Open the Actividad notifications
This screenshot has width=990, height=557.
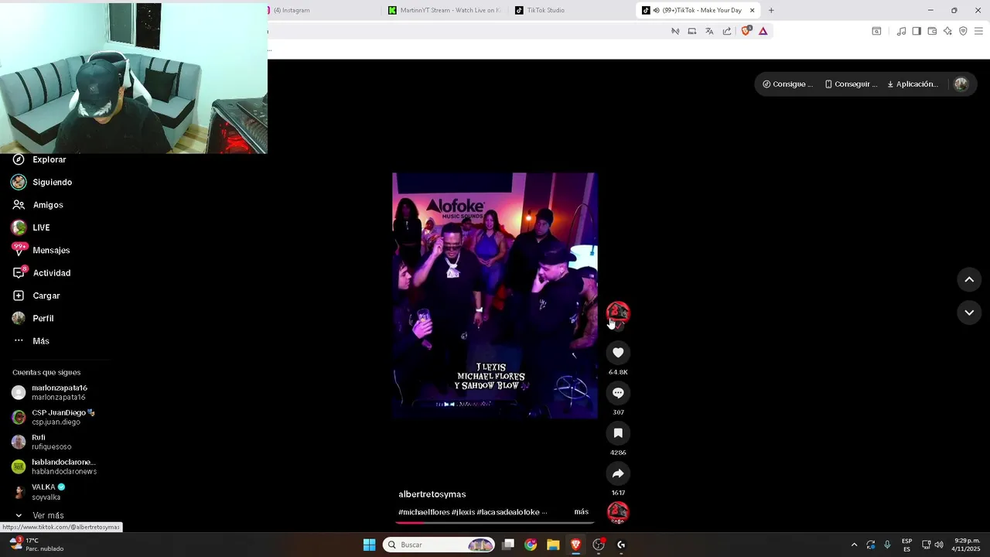point(41,273)
